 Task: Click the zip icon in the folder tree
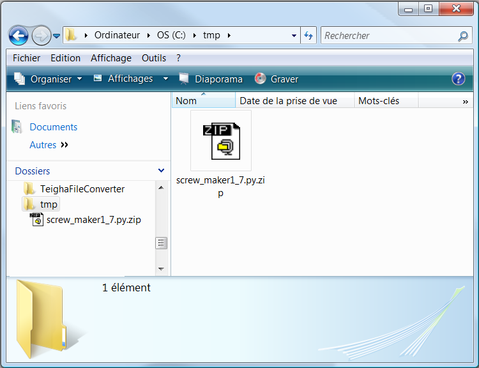point(36,219)
